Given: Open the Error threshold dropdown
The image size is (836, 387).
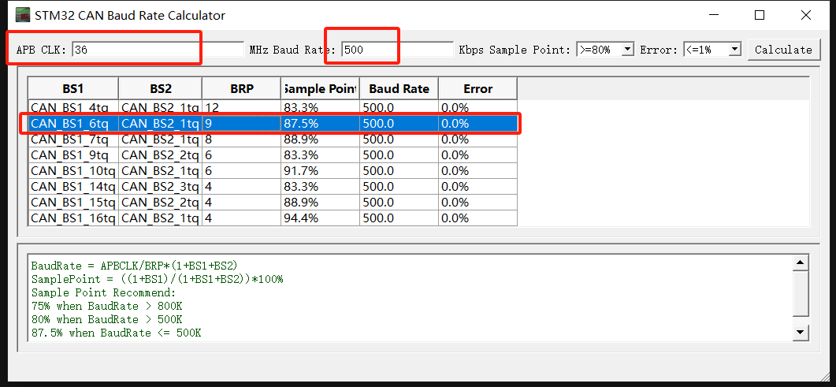Looking at the screenshot, I should (734, 50).
